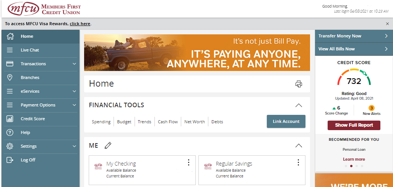Select Branches in the sidebar
Viewport: 393px width, 187px height.
pos(41,77)
